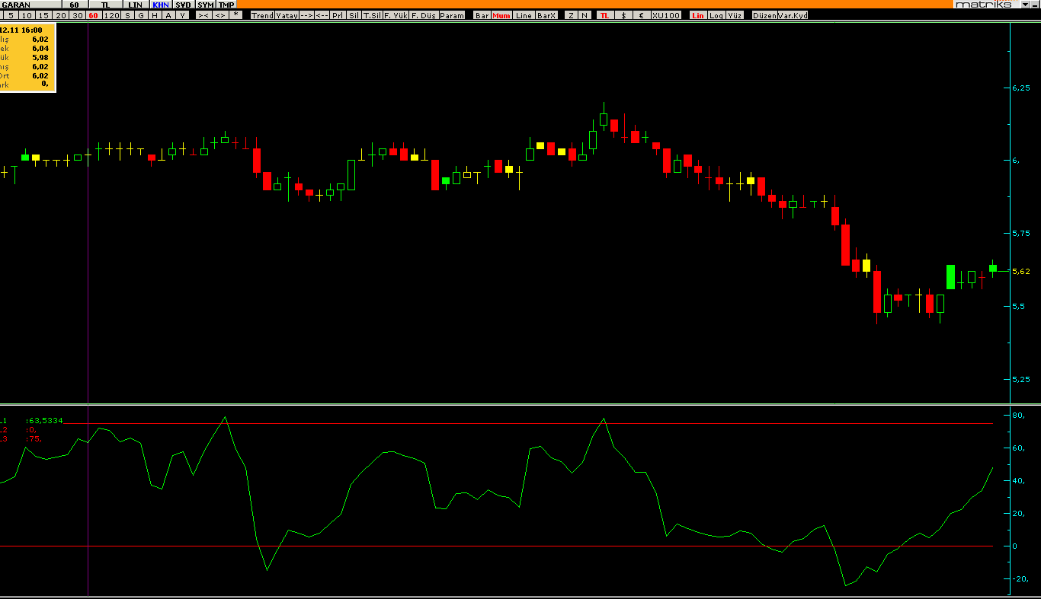The width and height of the screenshot is (1041, 599).
Task: Switch chart type to Line
Action: 524,15
